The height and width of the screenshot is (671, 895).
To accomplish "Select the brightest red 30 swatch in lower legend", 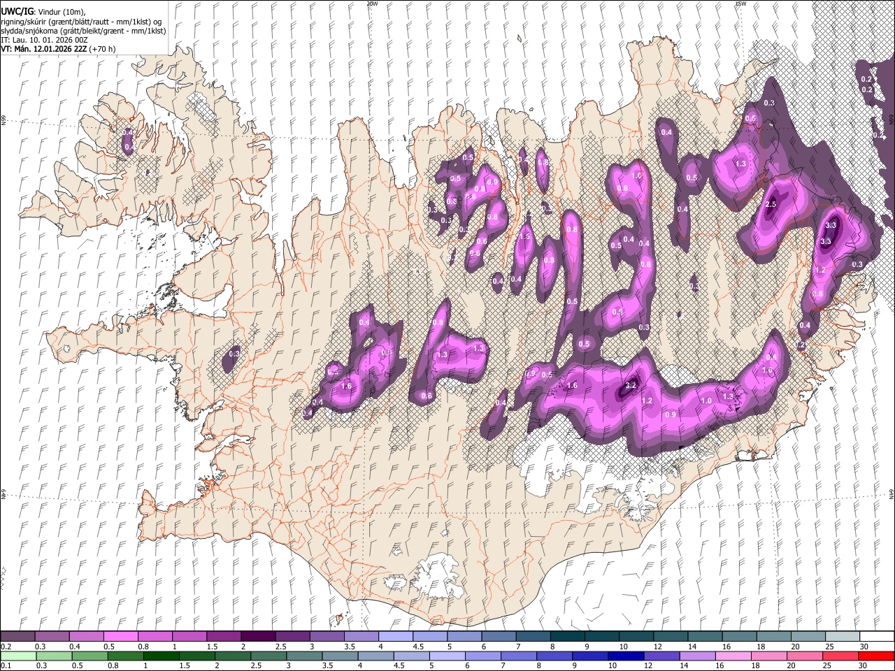I will tap(876, 656).
